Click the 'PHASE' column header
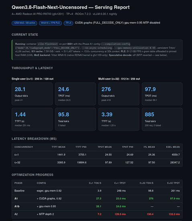Screen dimensions: 192x221 18,183
